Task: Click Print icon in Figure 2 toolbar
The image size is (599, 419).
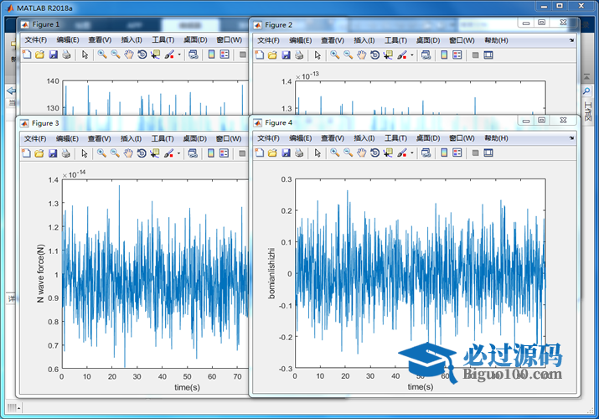Action: tap(299, 55)
